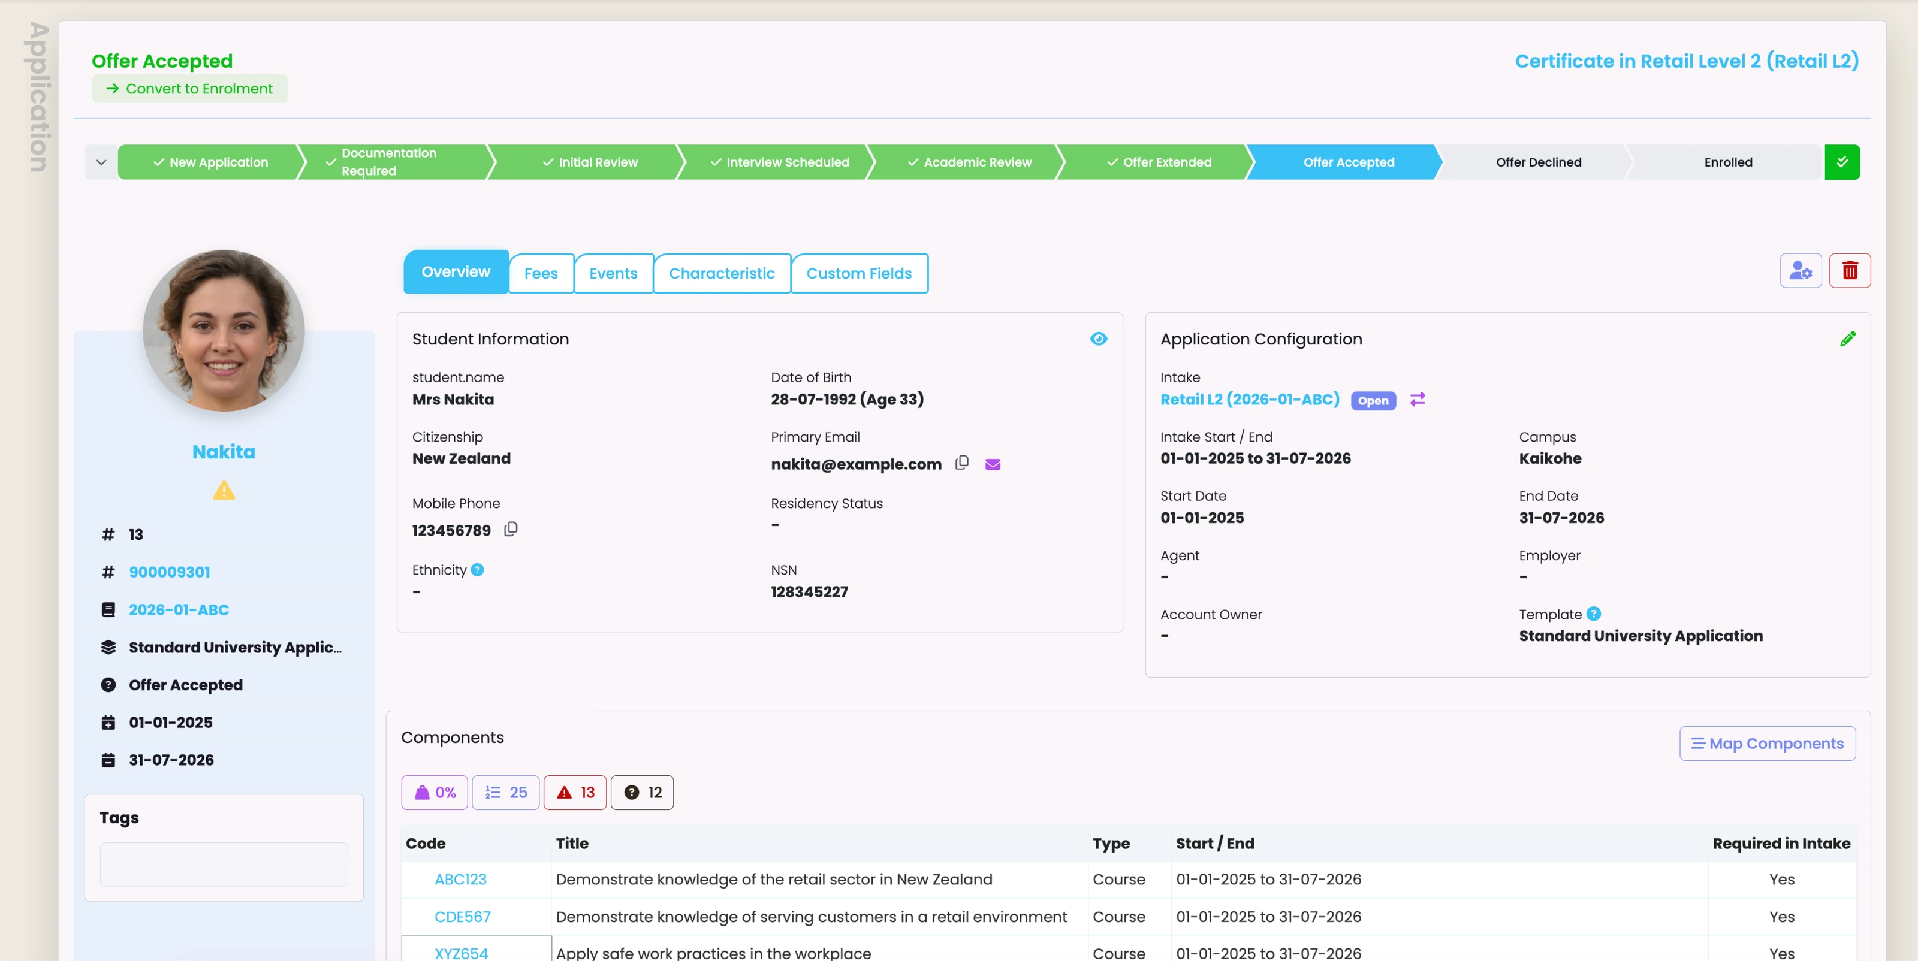Open the Custom Fields tab

(858, 273)
